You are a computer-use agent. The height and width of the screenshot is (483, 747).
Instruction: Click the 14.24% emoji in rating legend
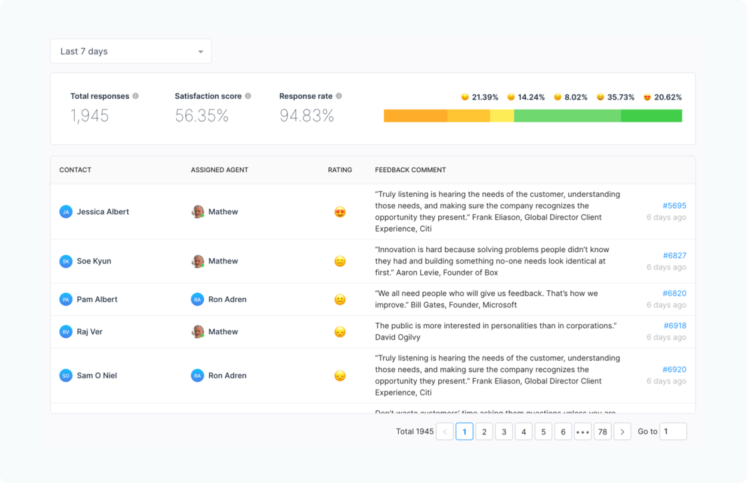(511, 97)
